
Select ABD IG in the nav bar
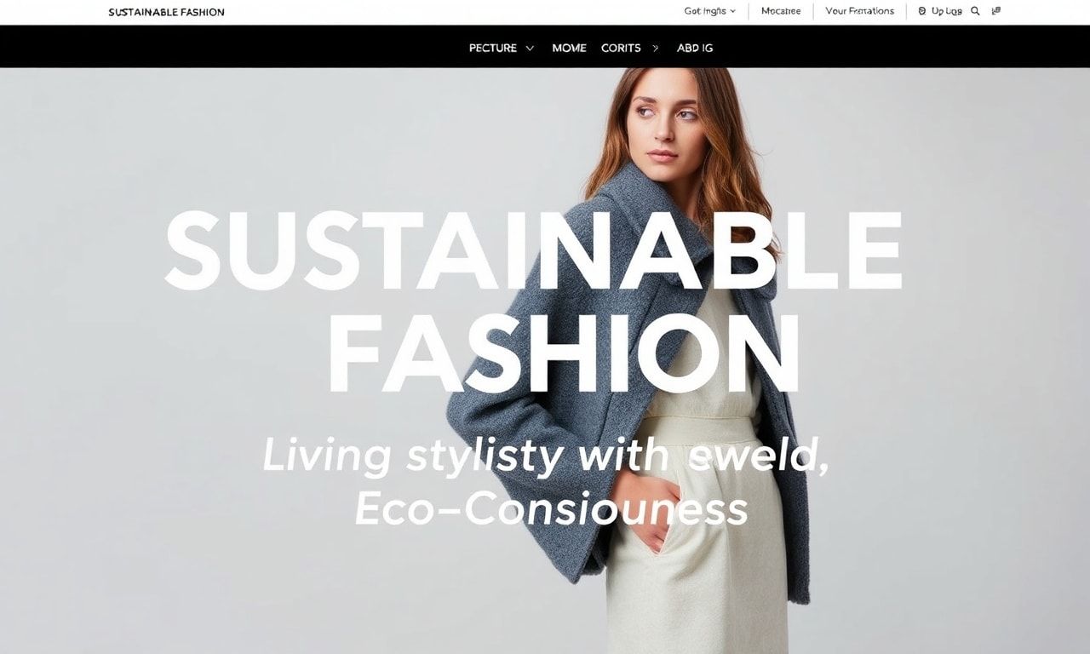point(695,49)
